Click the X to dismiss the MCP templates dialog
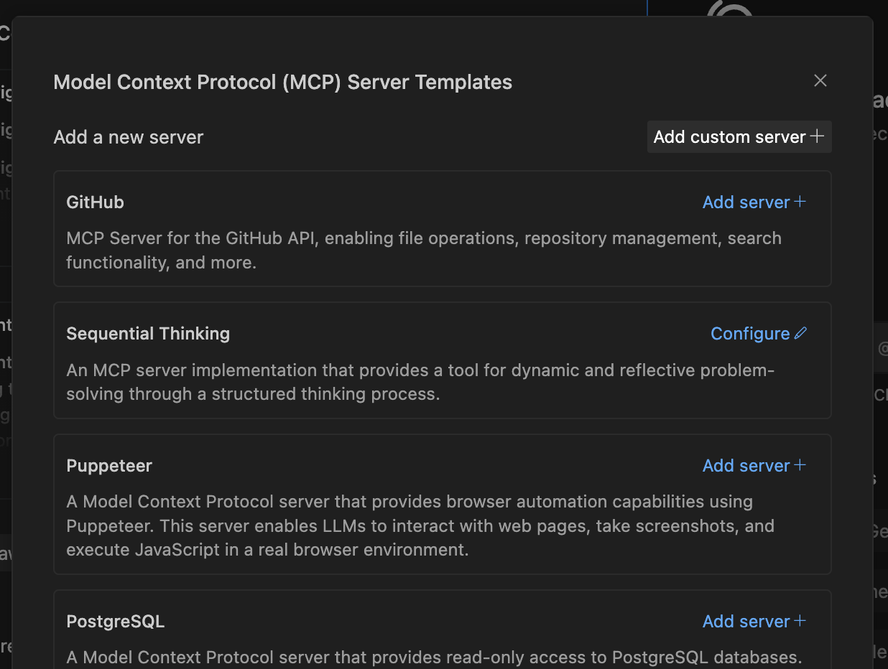 click(820, 80)
